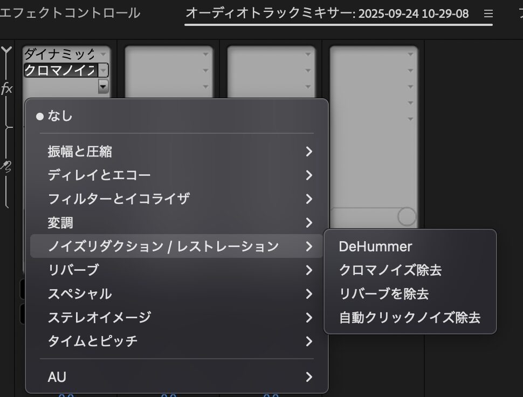
Task: Open the Audio Track Mixer panel menu icon
Action: pos(488,13)
